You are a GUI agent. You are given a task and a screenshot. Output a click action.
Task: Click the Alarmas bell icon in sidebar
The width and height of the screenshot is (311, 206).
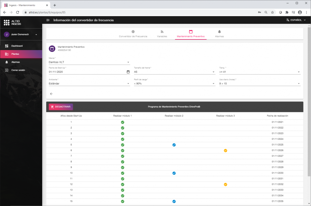(x=7, y=62)
